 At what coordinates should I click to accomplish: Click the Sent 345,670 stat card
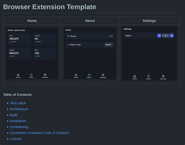click(x=20, y=39)
